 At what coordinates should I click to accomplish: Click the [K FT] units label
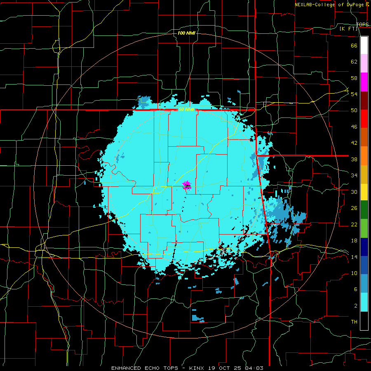348,28
